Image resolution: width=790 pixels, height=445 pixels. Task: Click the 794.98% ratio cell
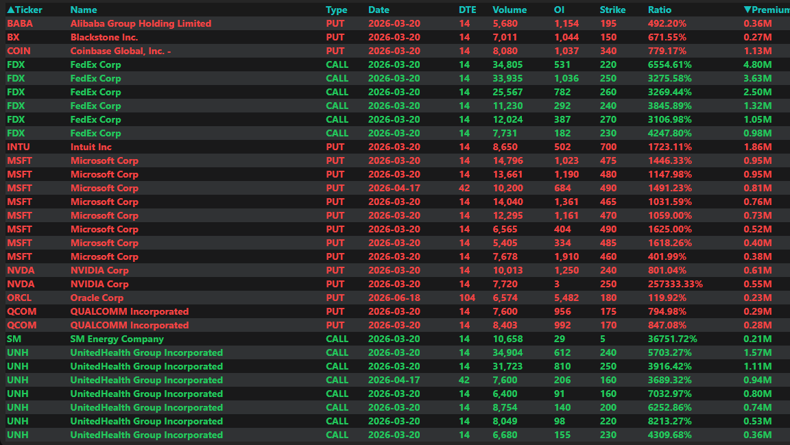pyautogui.click(x=667, y=311)
